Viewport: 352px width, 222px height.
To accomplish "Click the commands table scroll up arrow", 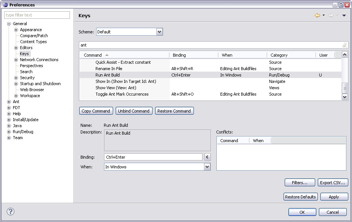I will click(344, 54).
